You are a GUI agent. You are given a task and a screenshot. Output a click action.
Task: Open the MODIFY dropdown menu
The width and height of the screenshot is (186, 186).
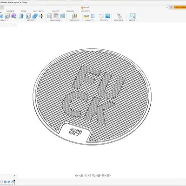(31, 20)
